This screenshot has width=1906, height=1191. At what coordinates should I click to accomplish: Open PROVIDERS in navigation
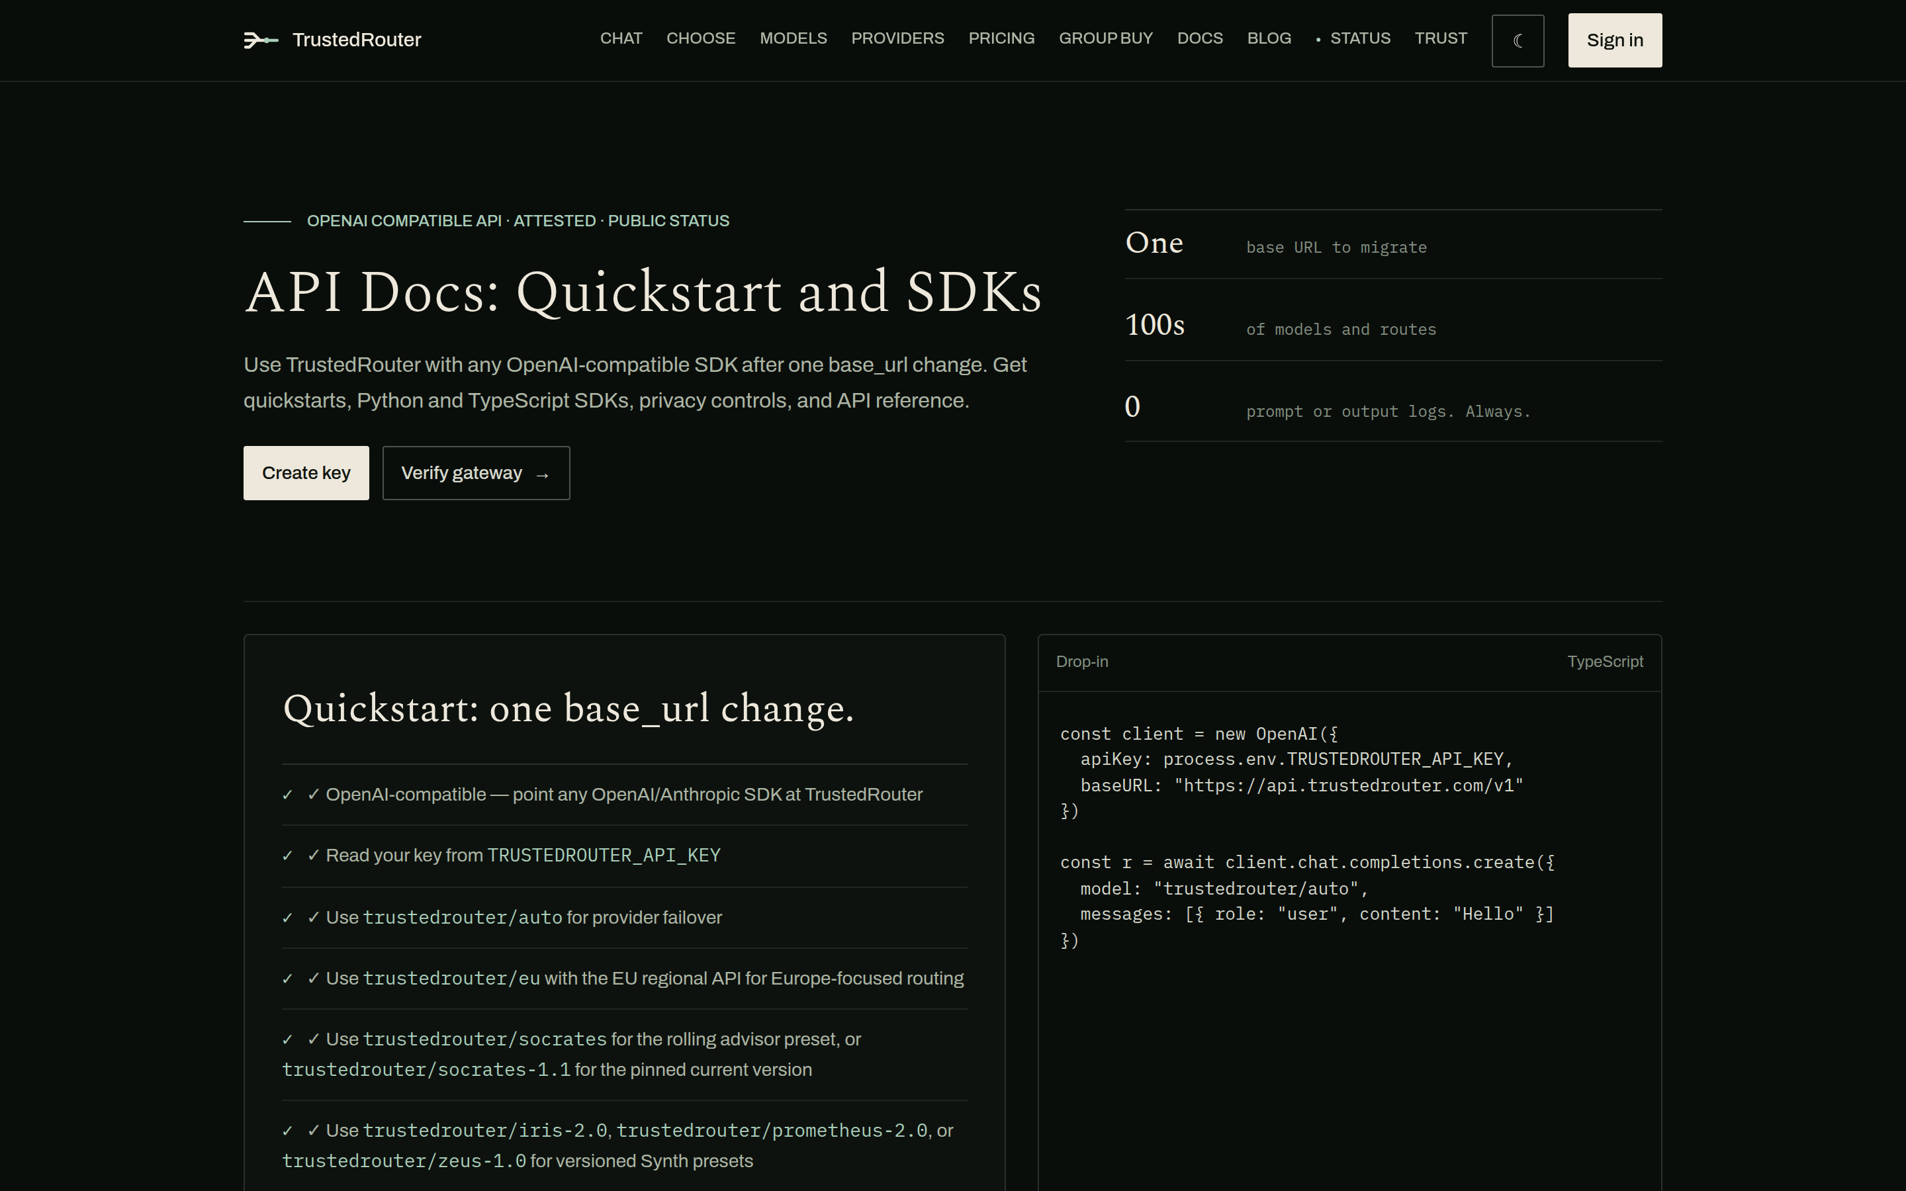(897, 38)
